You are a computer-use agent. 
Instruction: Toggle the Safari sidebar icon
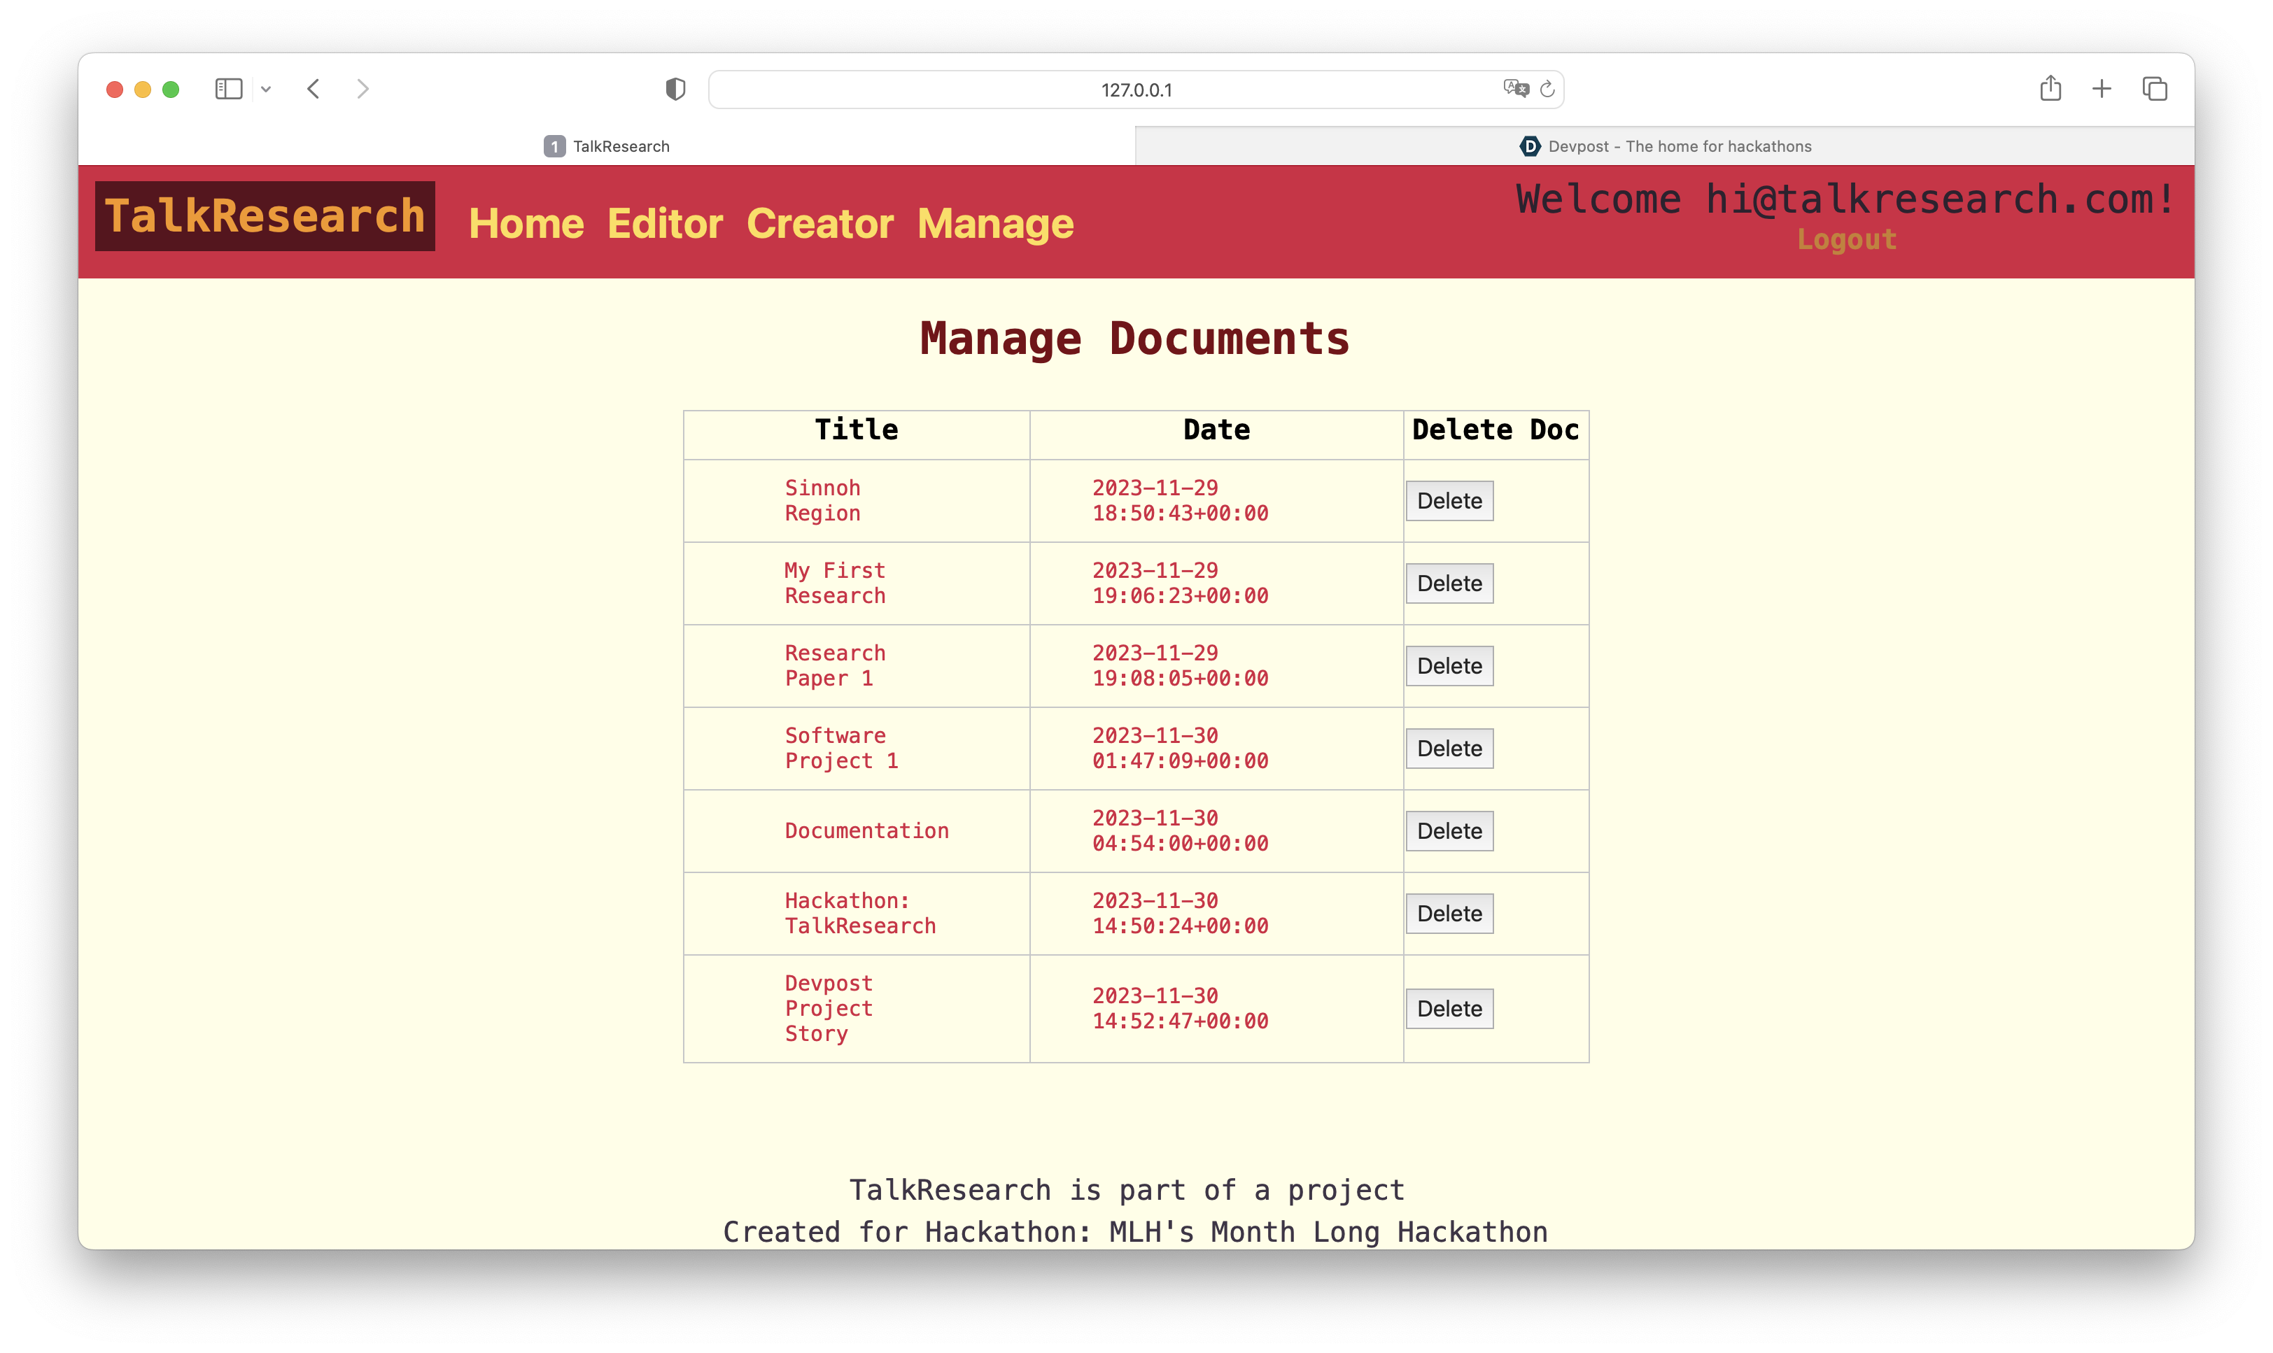228,90
